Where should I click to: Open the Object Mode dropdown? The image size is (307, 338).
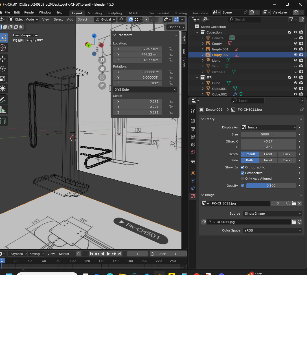coord(23,19)
